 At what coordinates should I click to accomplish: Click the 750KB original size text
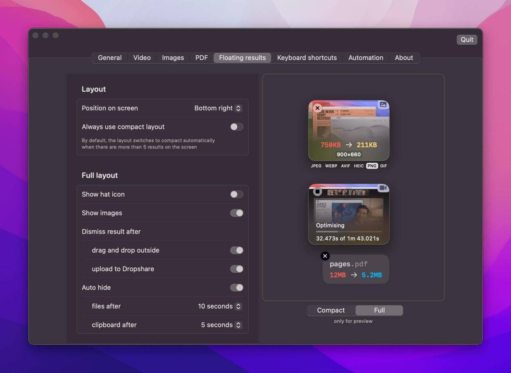tap(331, 145)
